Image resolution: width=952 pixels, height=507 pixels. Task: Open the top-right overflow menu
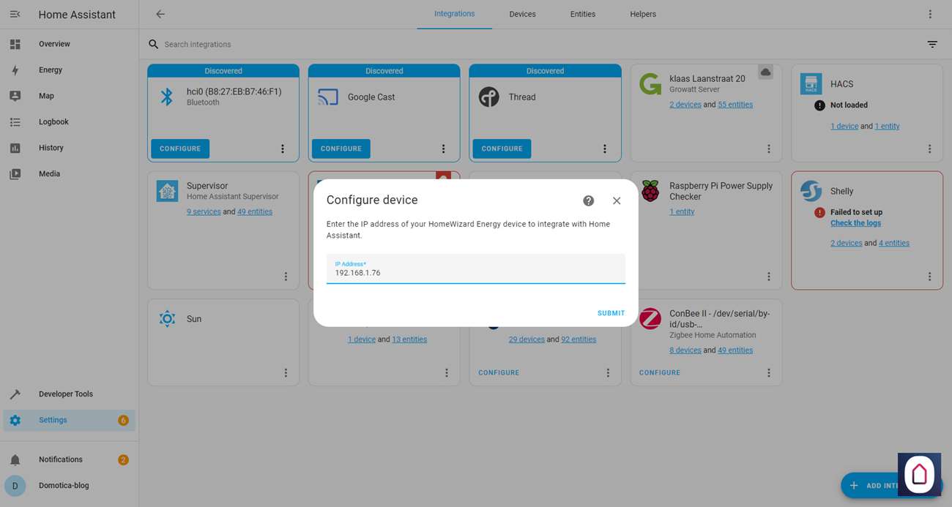pos(930,14)
